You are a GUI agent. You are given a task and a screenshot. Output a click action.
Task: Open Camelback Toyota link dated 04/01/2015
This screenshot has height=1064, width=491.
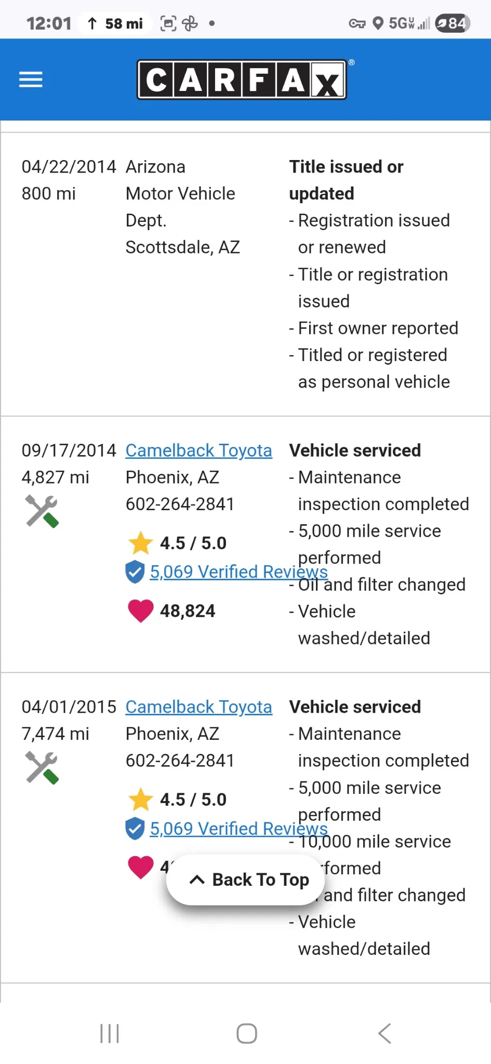198,707
